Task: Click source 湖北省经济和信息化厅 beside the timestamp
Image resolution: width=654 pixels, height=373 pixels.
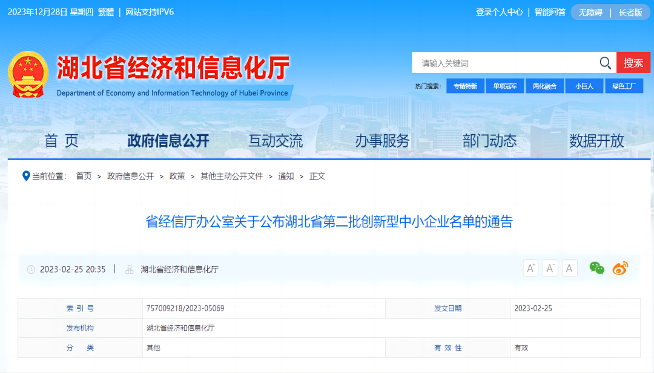Action: click(x=179, y=270)
